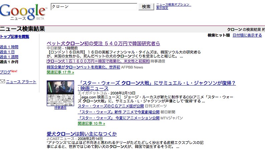This screenshot has height=153, width=265.
Task: Focus the search box containing クローン
Action: (94, 7)
